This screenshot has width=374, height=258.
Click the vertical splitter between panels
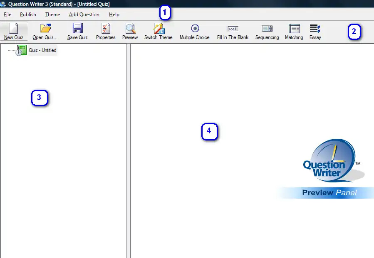[x=129, y=150]
